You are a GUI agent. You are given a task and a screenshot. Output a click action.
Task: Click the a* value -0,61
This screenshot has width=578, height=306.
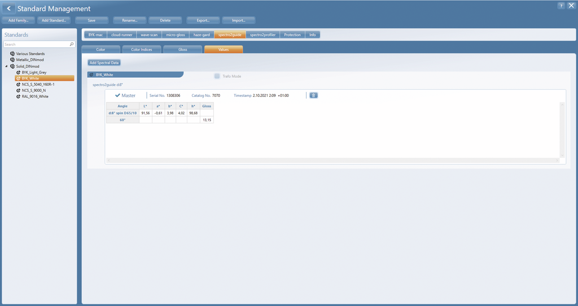click(x=159, y=113)
